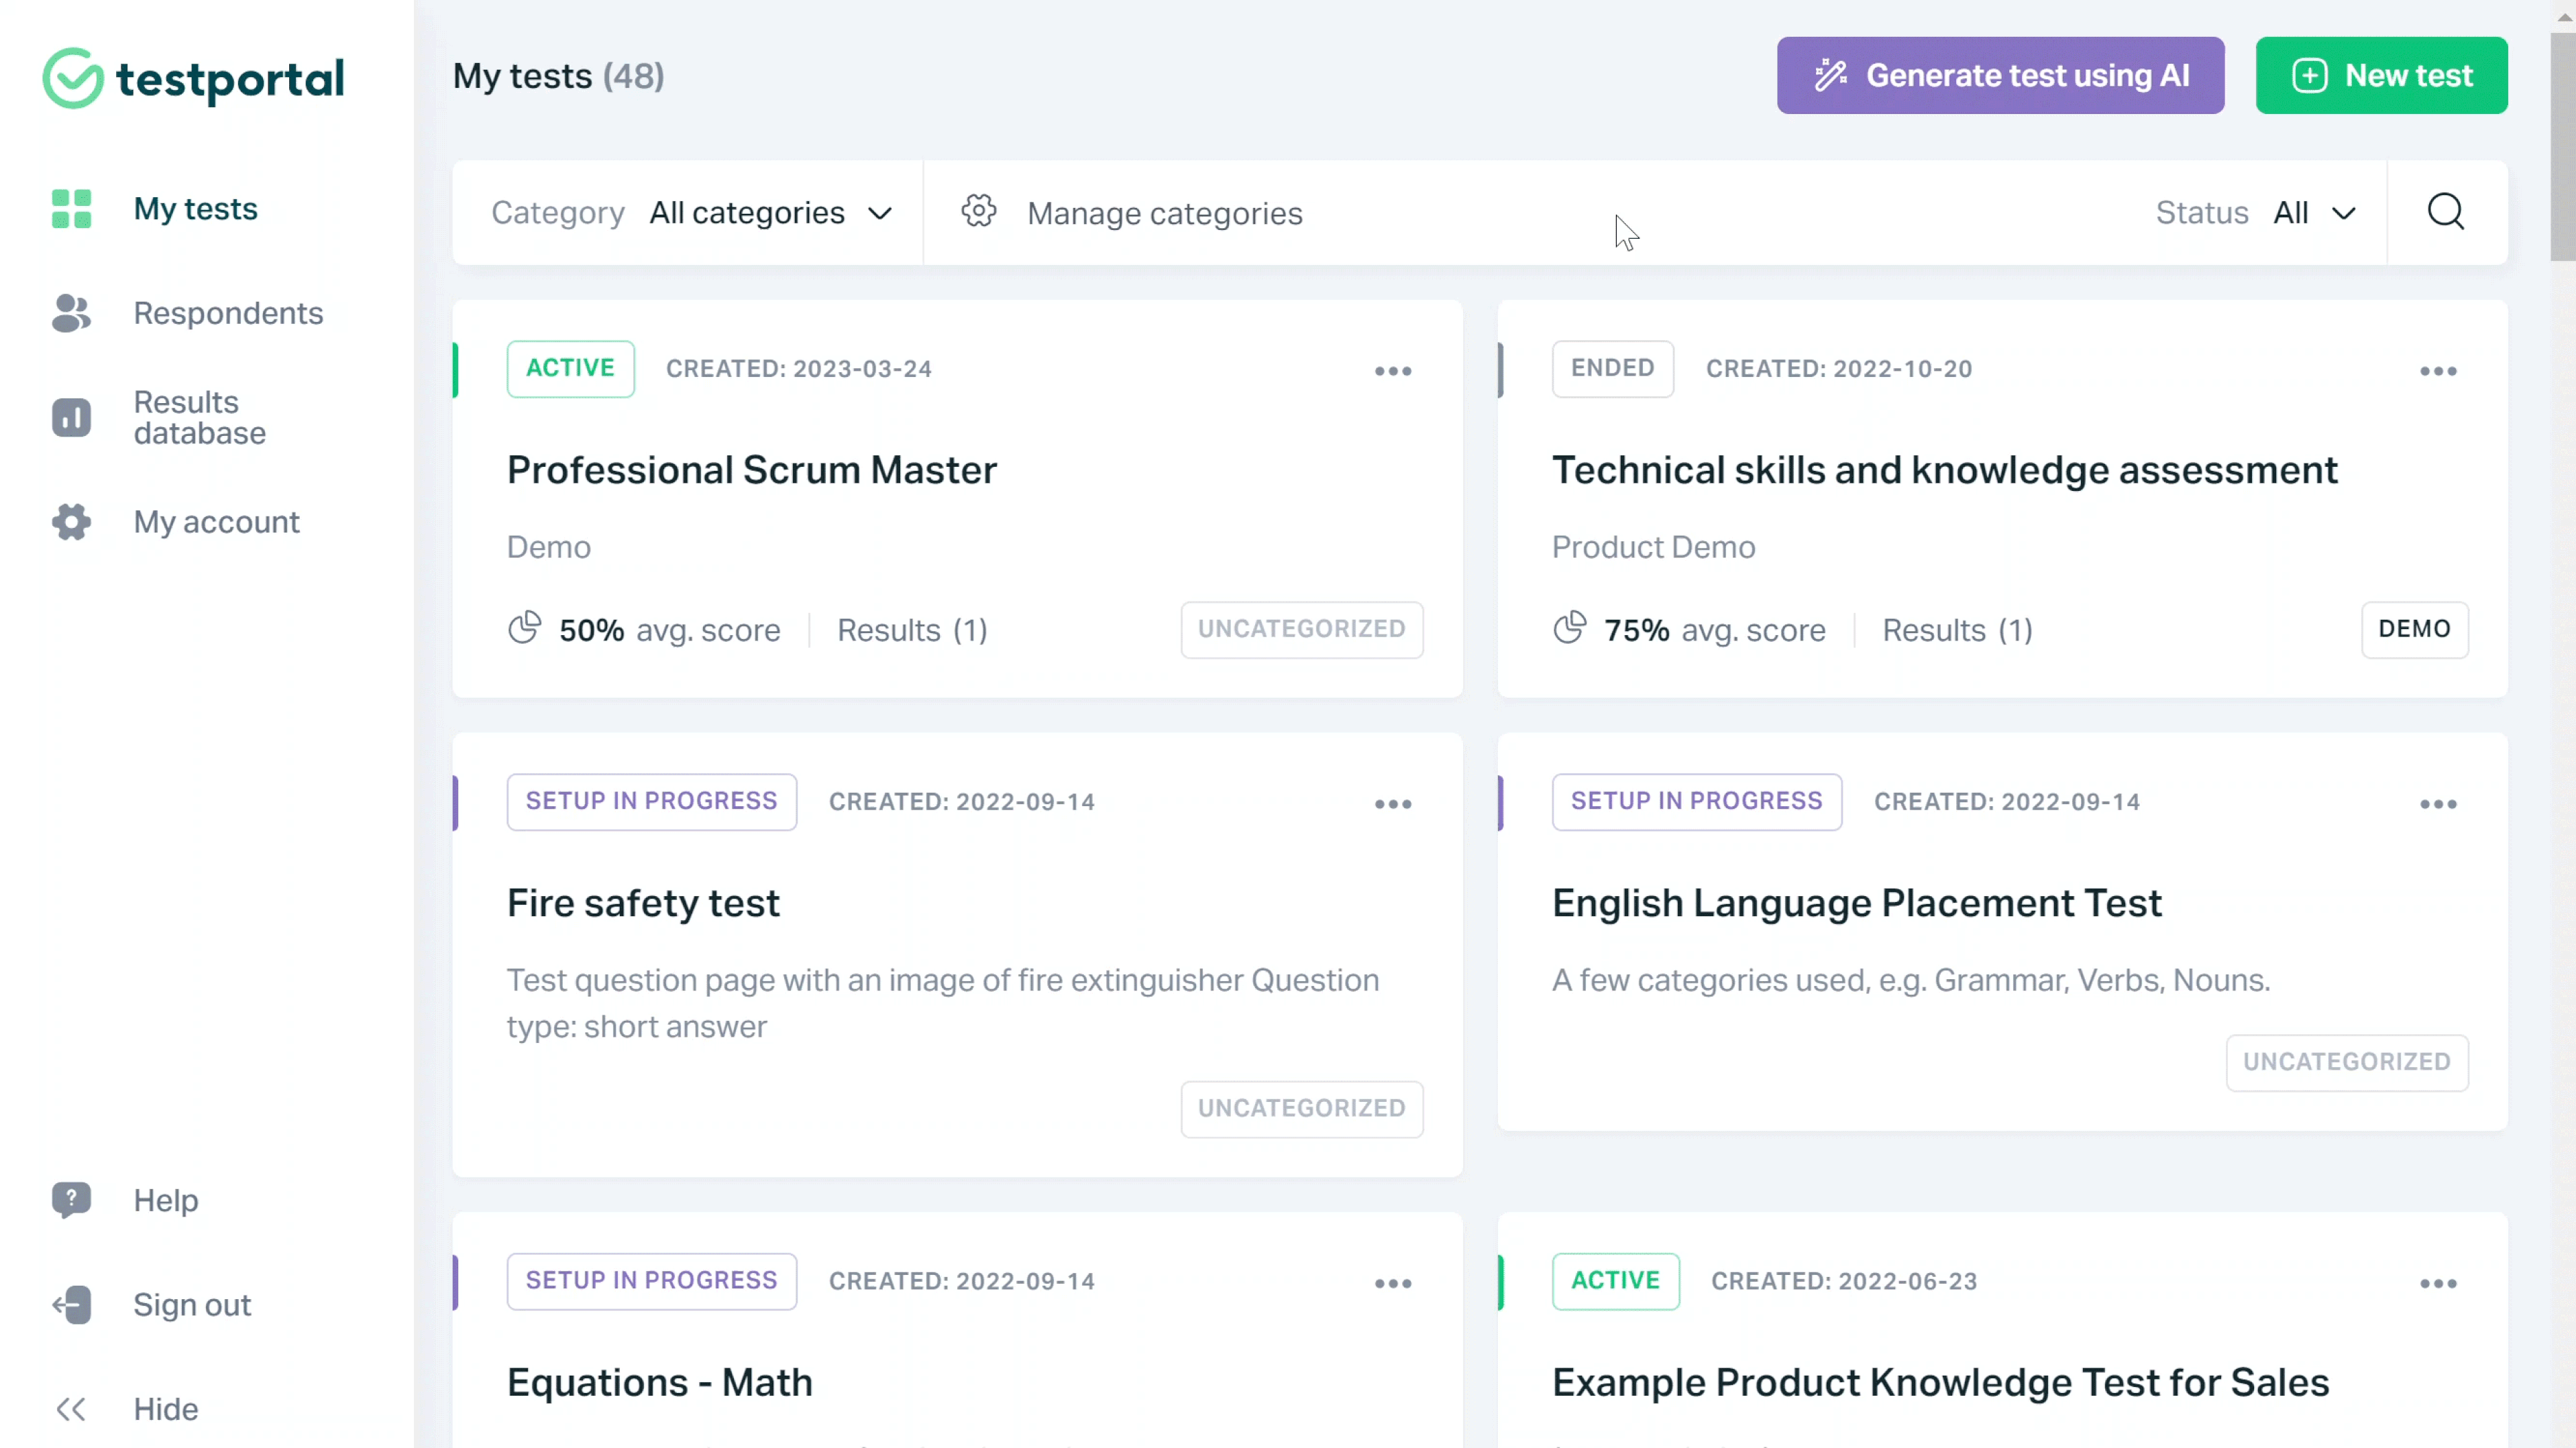The height and width of the screenshot is (1448, 2576).
Task: Open three-dot menu on Fire safety test
Action: point(1392,804)
